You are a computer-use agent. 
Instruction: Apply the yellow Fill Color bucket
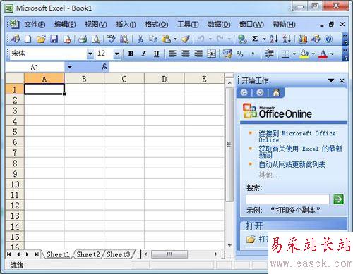pos(304,54)
